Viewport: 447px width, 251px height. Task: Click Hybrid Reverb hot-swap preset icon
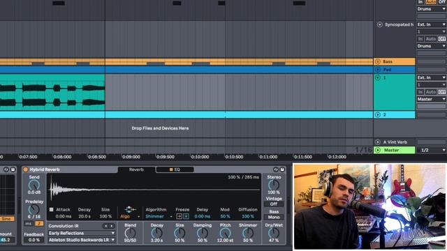point(276,169)
